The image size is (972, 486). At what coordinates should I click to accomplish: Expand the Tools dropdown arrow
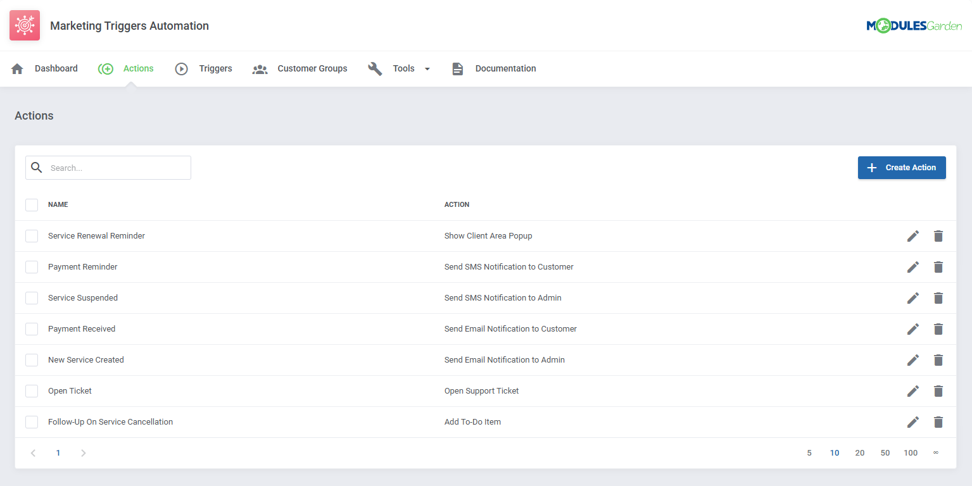tap(427, 68)
